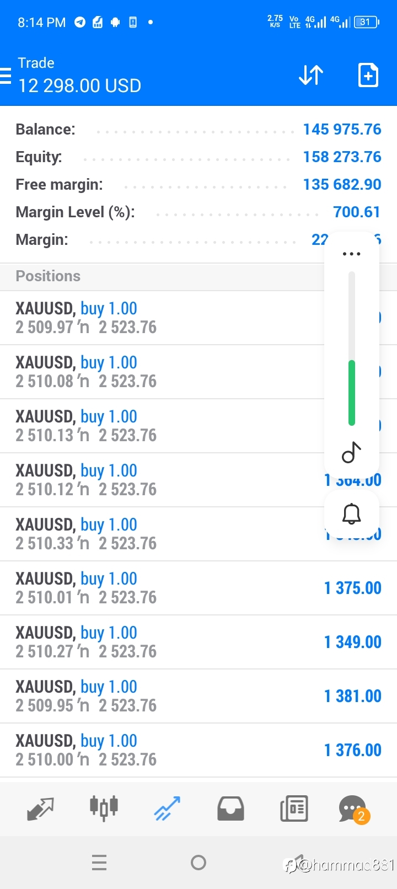397x889 pixels.
Task: Open chat messages with 2 notifications
Action: click(354, 810)
